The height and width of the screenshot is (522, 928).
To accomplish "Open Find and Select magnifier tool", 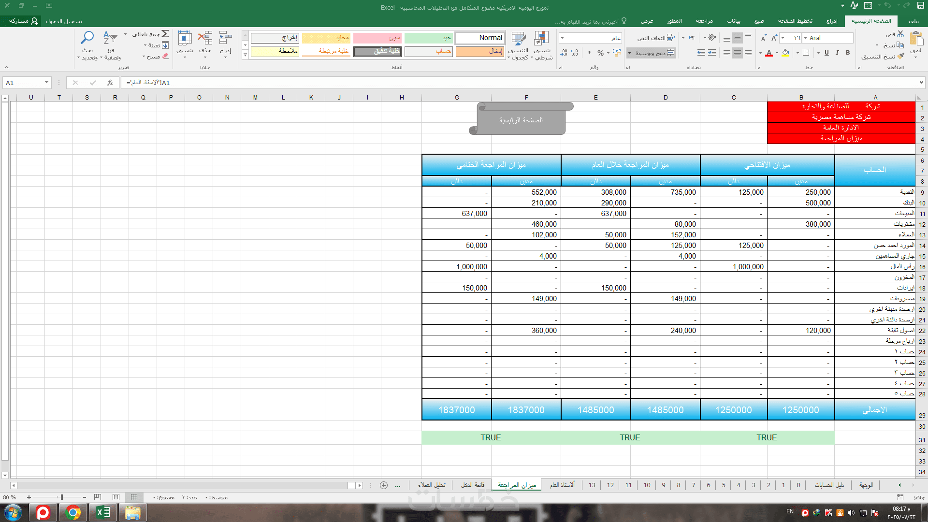I will pos(87,38).
